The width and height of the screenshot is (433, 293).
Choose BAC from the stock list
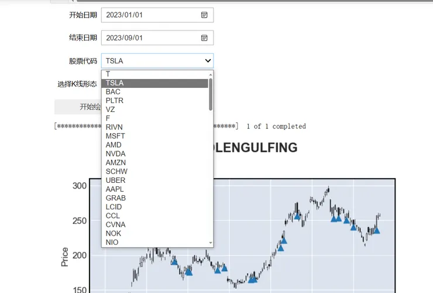pyautogui.click(x=154, y=92)
